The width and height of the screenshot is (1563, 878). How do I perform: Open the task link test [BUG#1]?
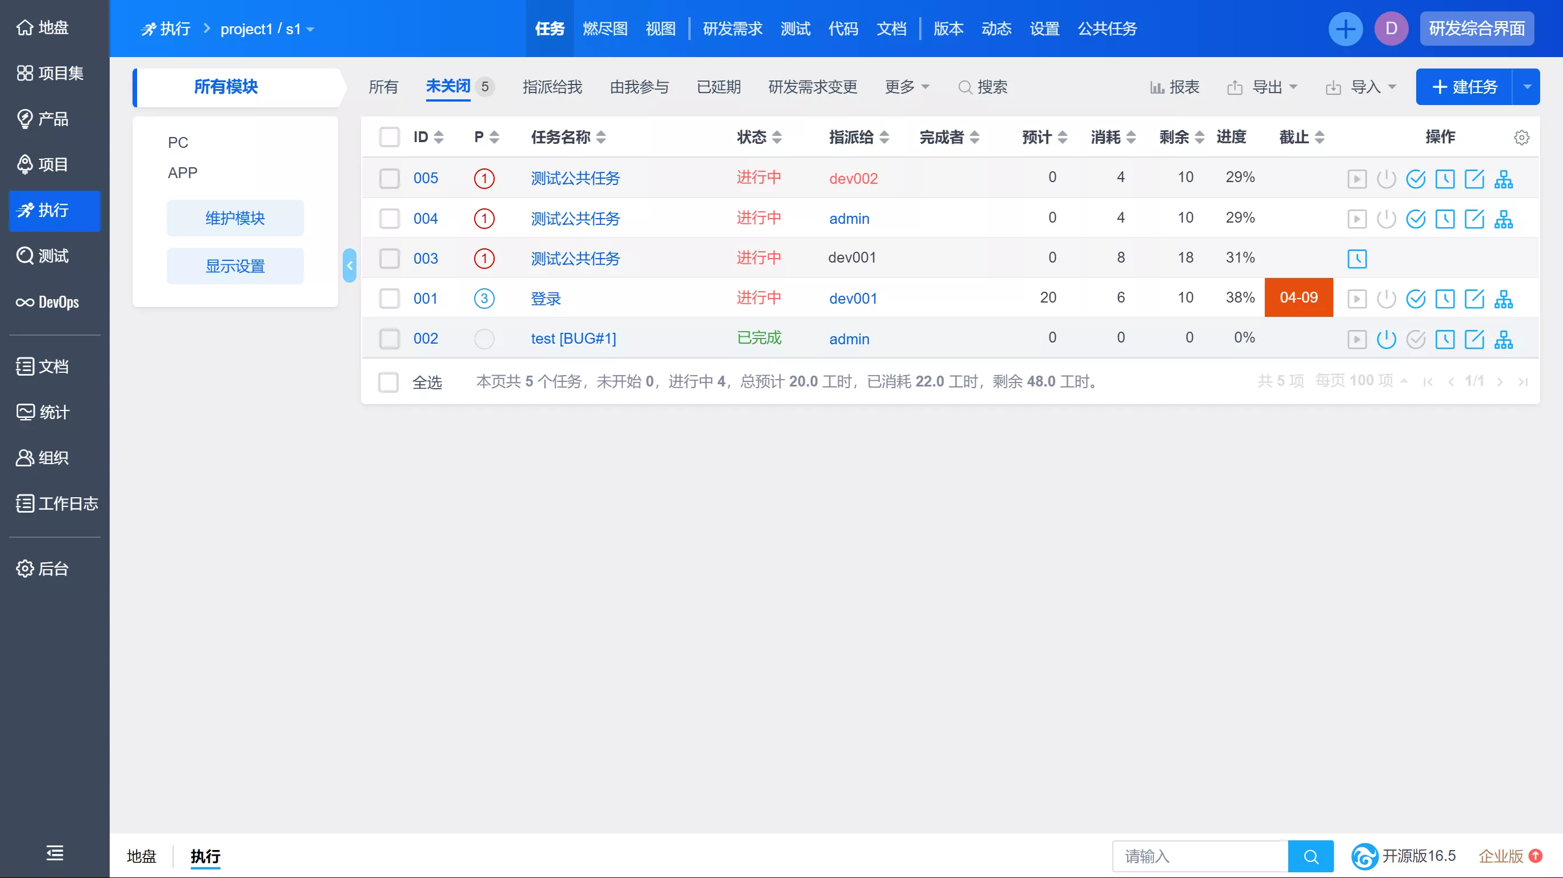pyautogui.click(x=574, y=339)
